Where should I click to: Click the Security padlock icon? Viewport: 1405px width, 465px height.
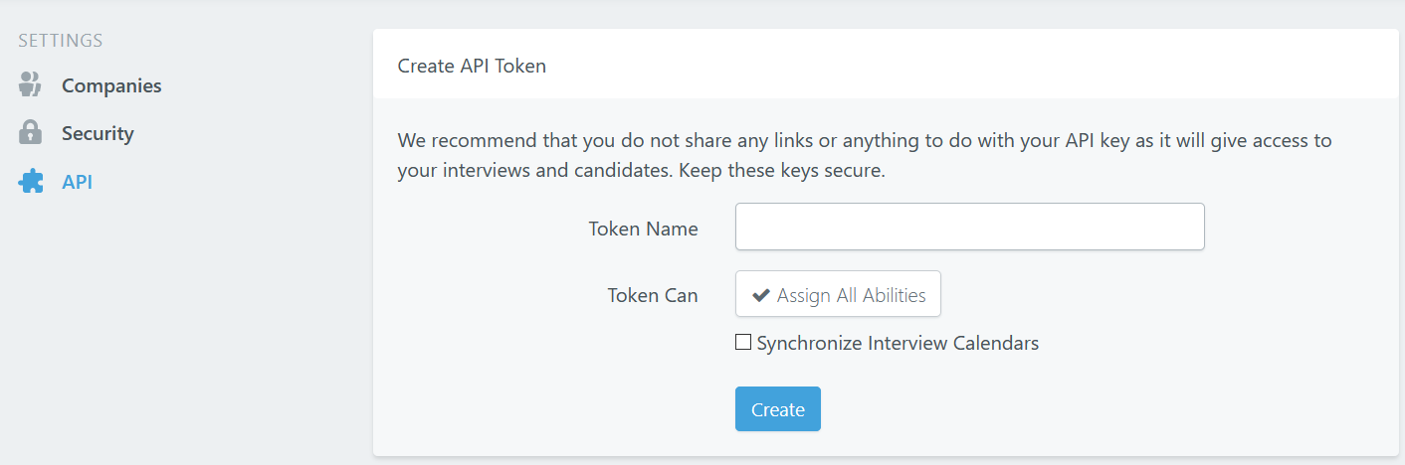(x=30, y=133)
